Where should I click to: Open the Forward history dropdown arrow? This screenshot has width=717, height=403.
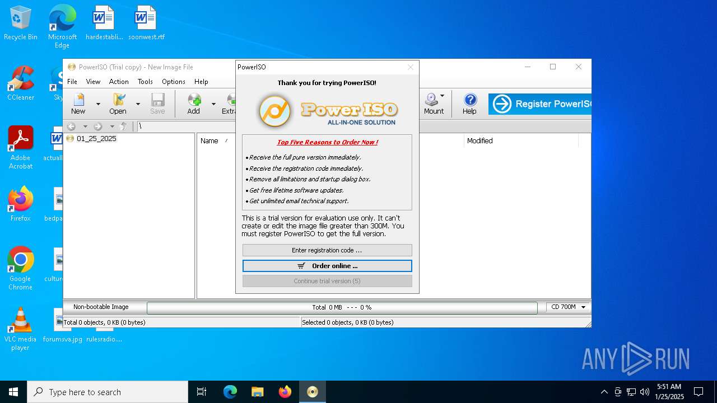[x=112, y=126]
